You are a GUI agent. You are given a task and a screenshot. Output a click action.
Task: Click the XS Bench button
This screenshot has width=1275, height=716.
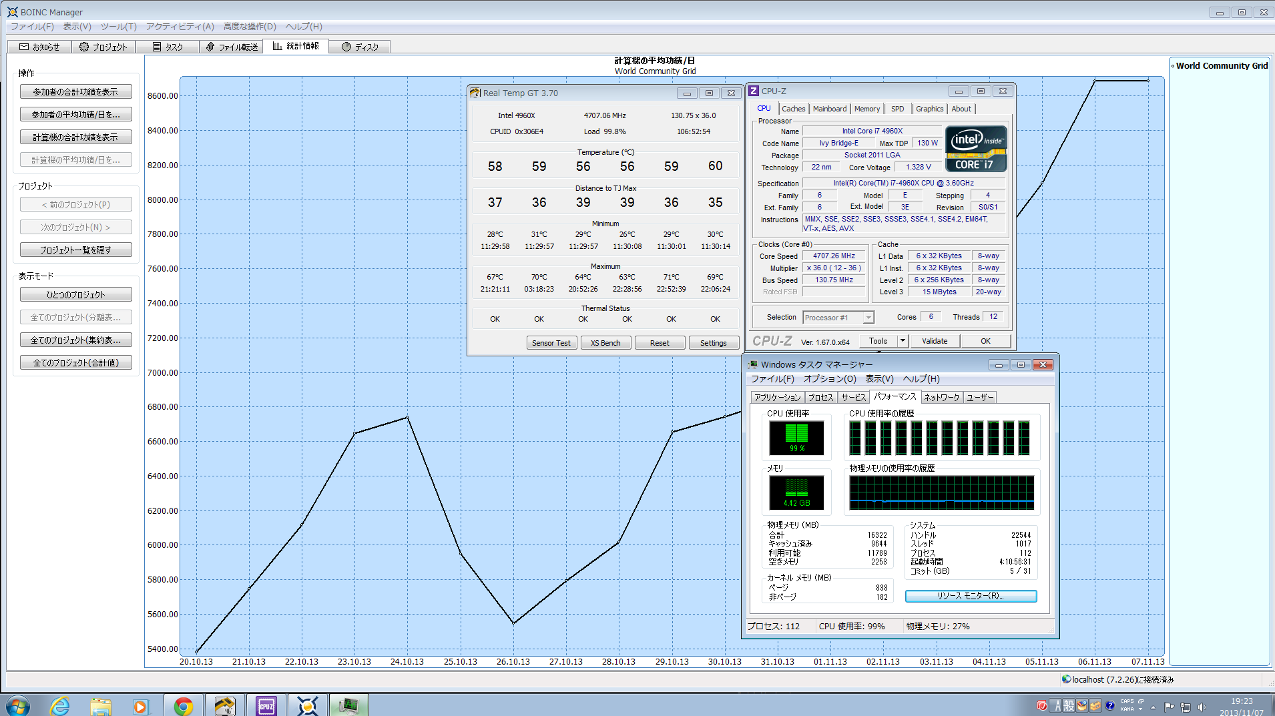coord(605,343)
